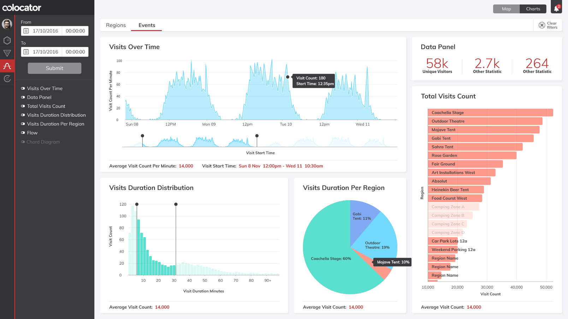The image size is (568, 319).
Task: Click the Clear filters X icon
Action: [x=542, y=25]
